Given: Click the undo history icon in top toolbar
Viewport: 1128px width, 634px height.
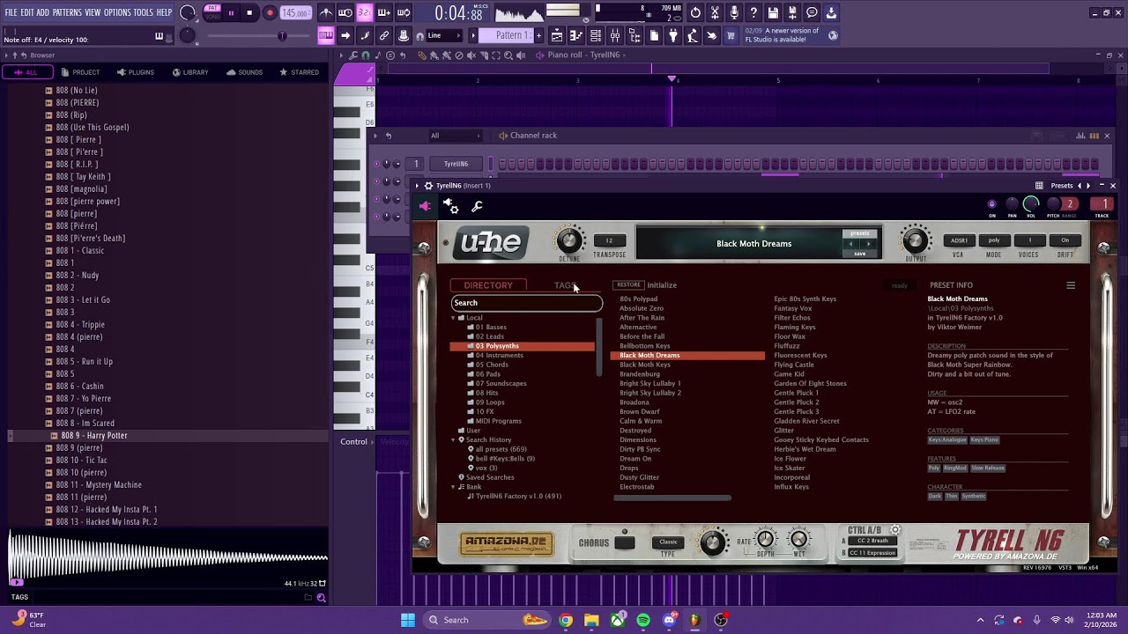Looking at the screenshot, I should (695, 13).
